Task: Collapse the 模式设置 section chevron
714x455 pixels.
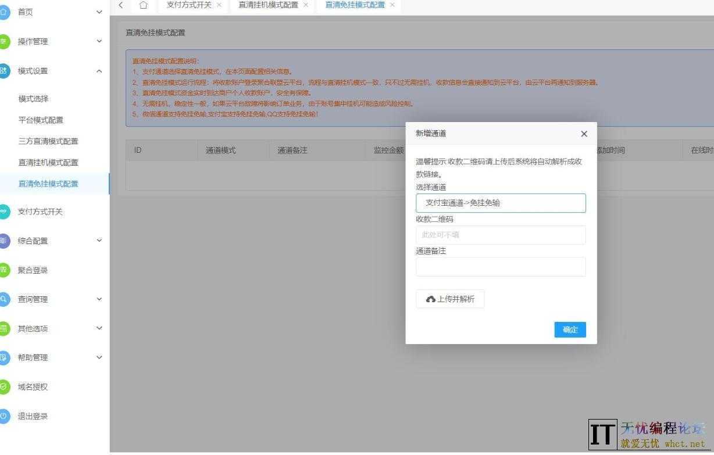Action: 99,70
